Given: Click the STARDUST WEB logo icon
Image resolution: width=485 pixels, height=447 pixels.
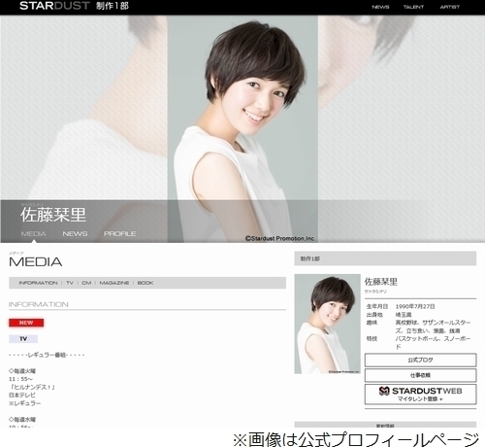Looking at the screenshot, I should tap(384, 391).
